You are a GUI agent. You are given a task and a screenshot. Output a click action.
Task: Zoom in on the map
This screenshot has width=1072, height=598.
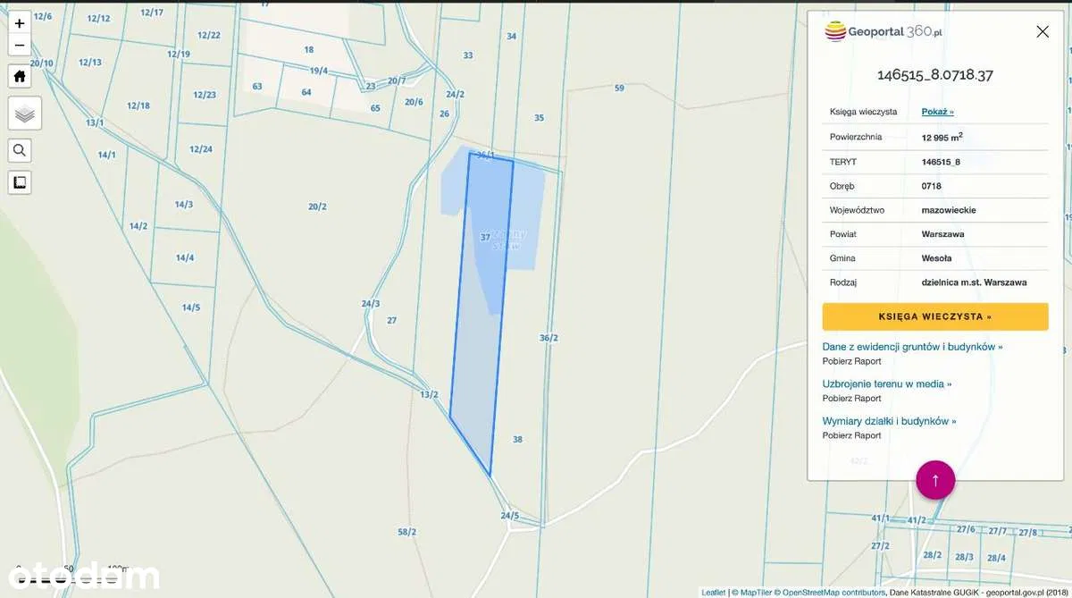coord(20,24)
